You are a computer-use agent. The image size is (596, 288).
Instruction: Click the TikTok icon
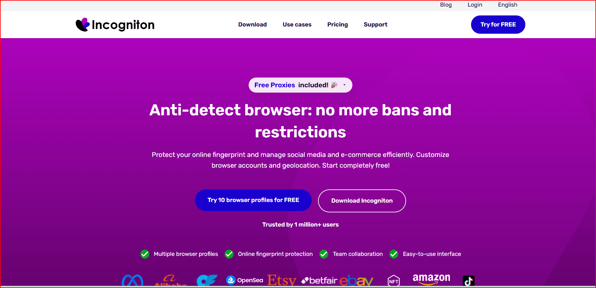(x=469, y=281)
